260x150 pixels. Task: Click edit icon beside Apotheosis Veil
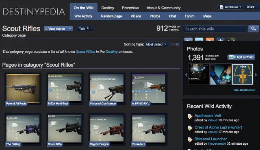tap(190, 116)
